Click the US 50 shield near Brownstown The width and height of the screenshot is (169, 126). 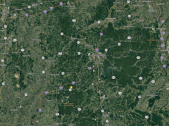(x=139, y=97)
